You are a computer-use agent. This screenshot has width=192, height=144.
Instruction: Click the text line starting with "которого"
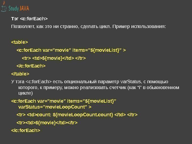[x=99, y=87]
